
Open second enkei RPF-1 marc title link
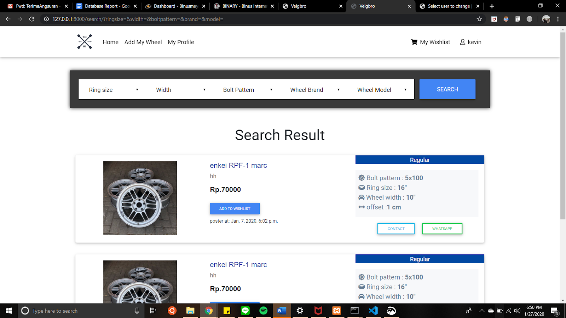238,265
